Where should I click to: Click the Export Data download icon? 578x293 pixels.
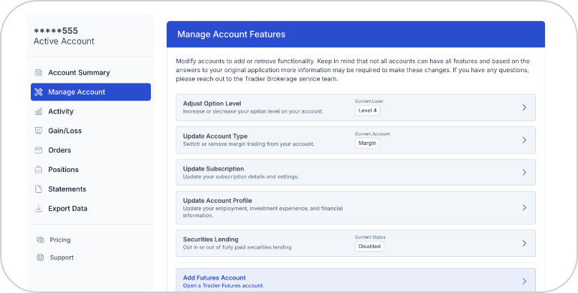point(38,209)
